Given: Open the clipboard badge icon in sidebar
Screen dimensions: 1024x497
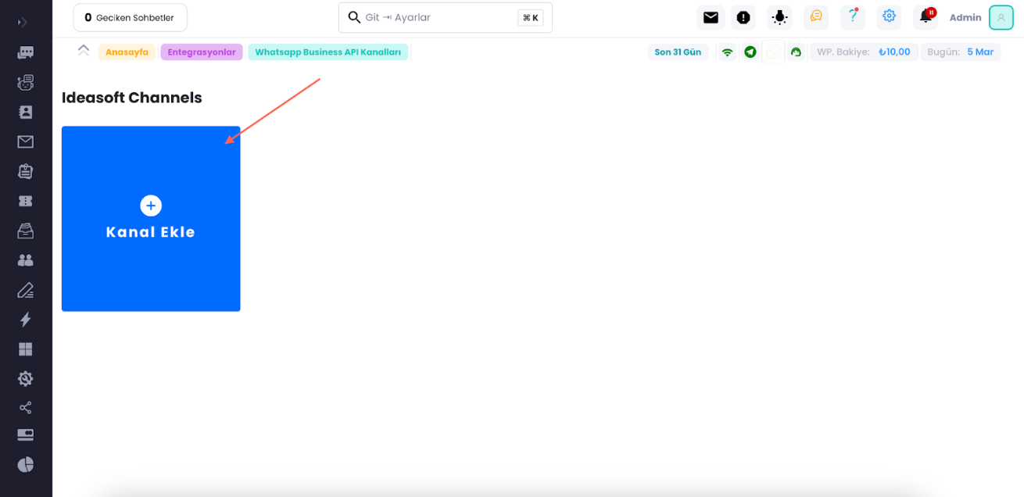Looking at the screenshot, I should 26,171.
